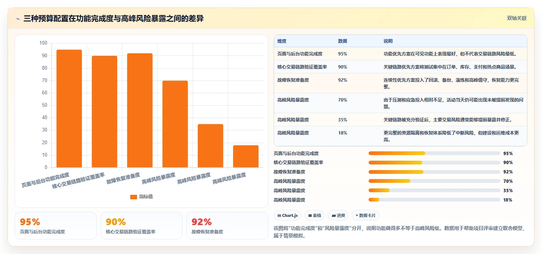Viewport: 542px width, 254px height.
Task: Select the 进度 chip
Action: point(338,215)
